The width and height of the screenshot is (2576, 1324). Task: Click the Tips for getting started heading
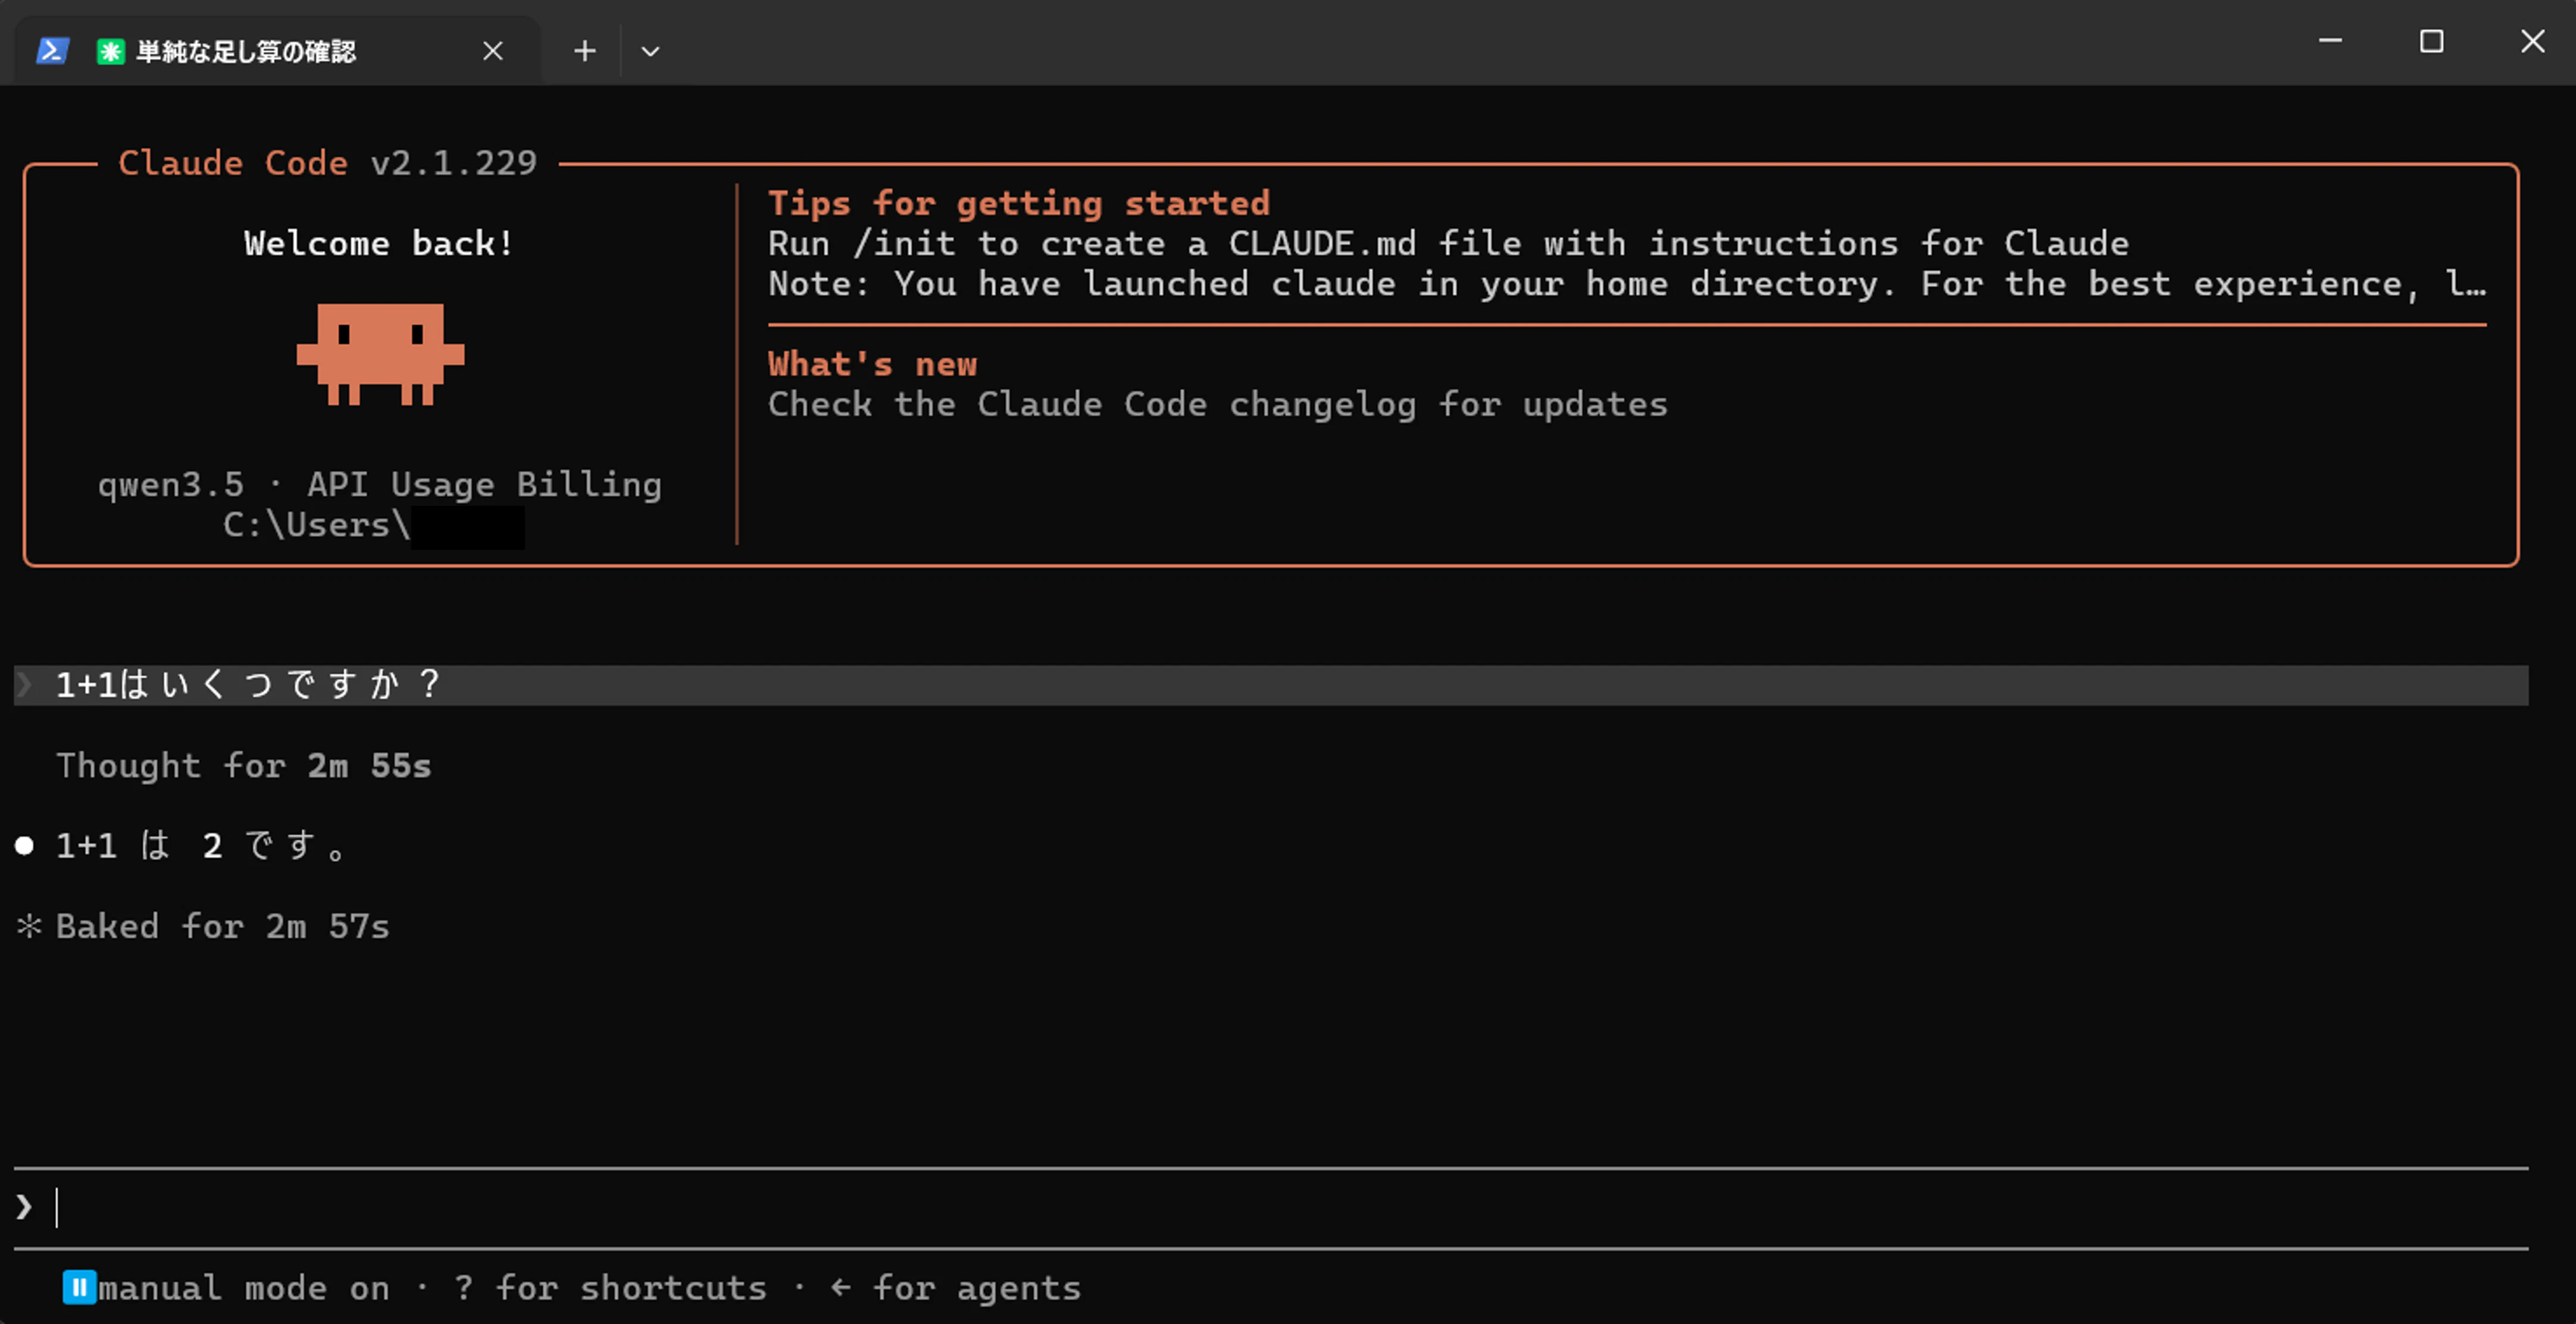(x=1019, y=204)
